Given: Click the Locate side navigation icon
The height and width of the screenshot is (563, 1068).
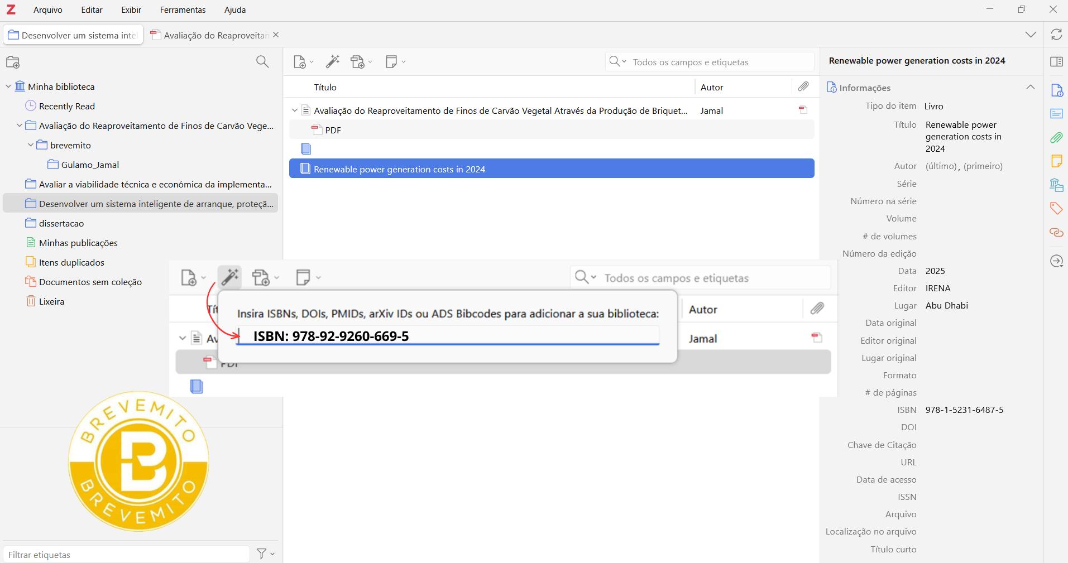Looking at the screenshot, I should pos(1056,261).
